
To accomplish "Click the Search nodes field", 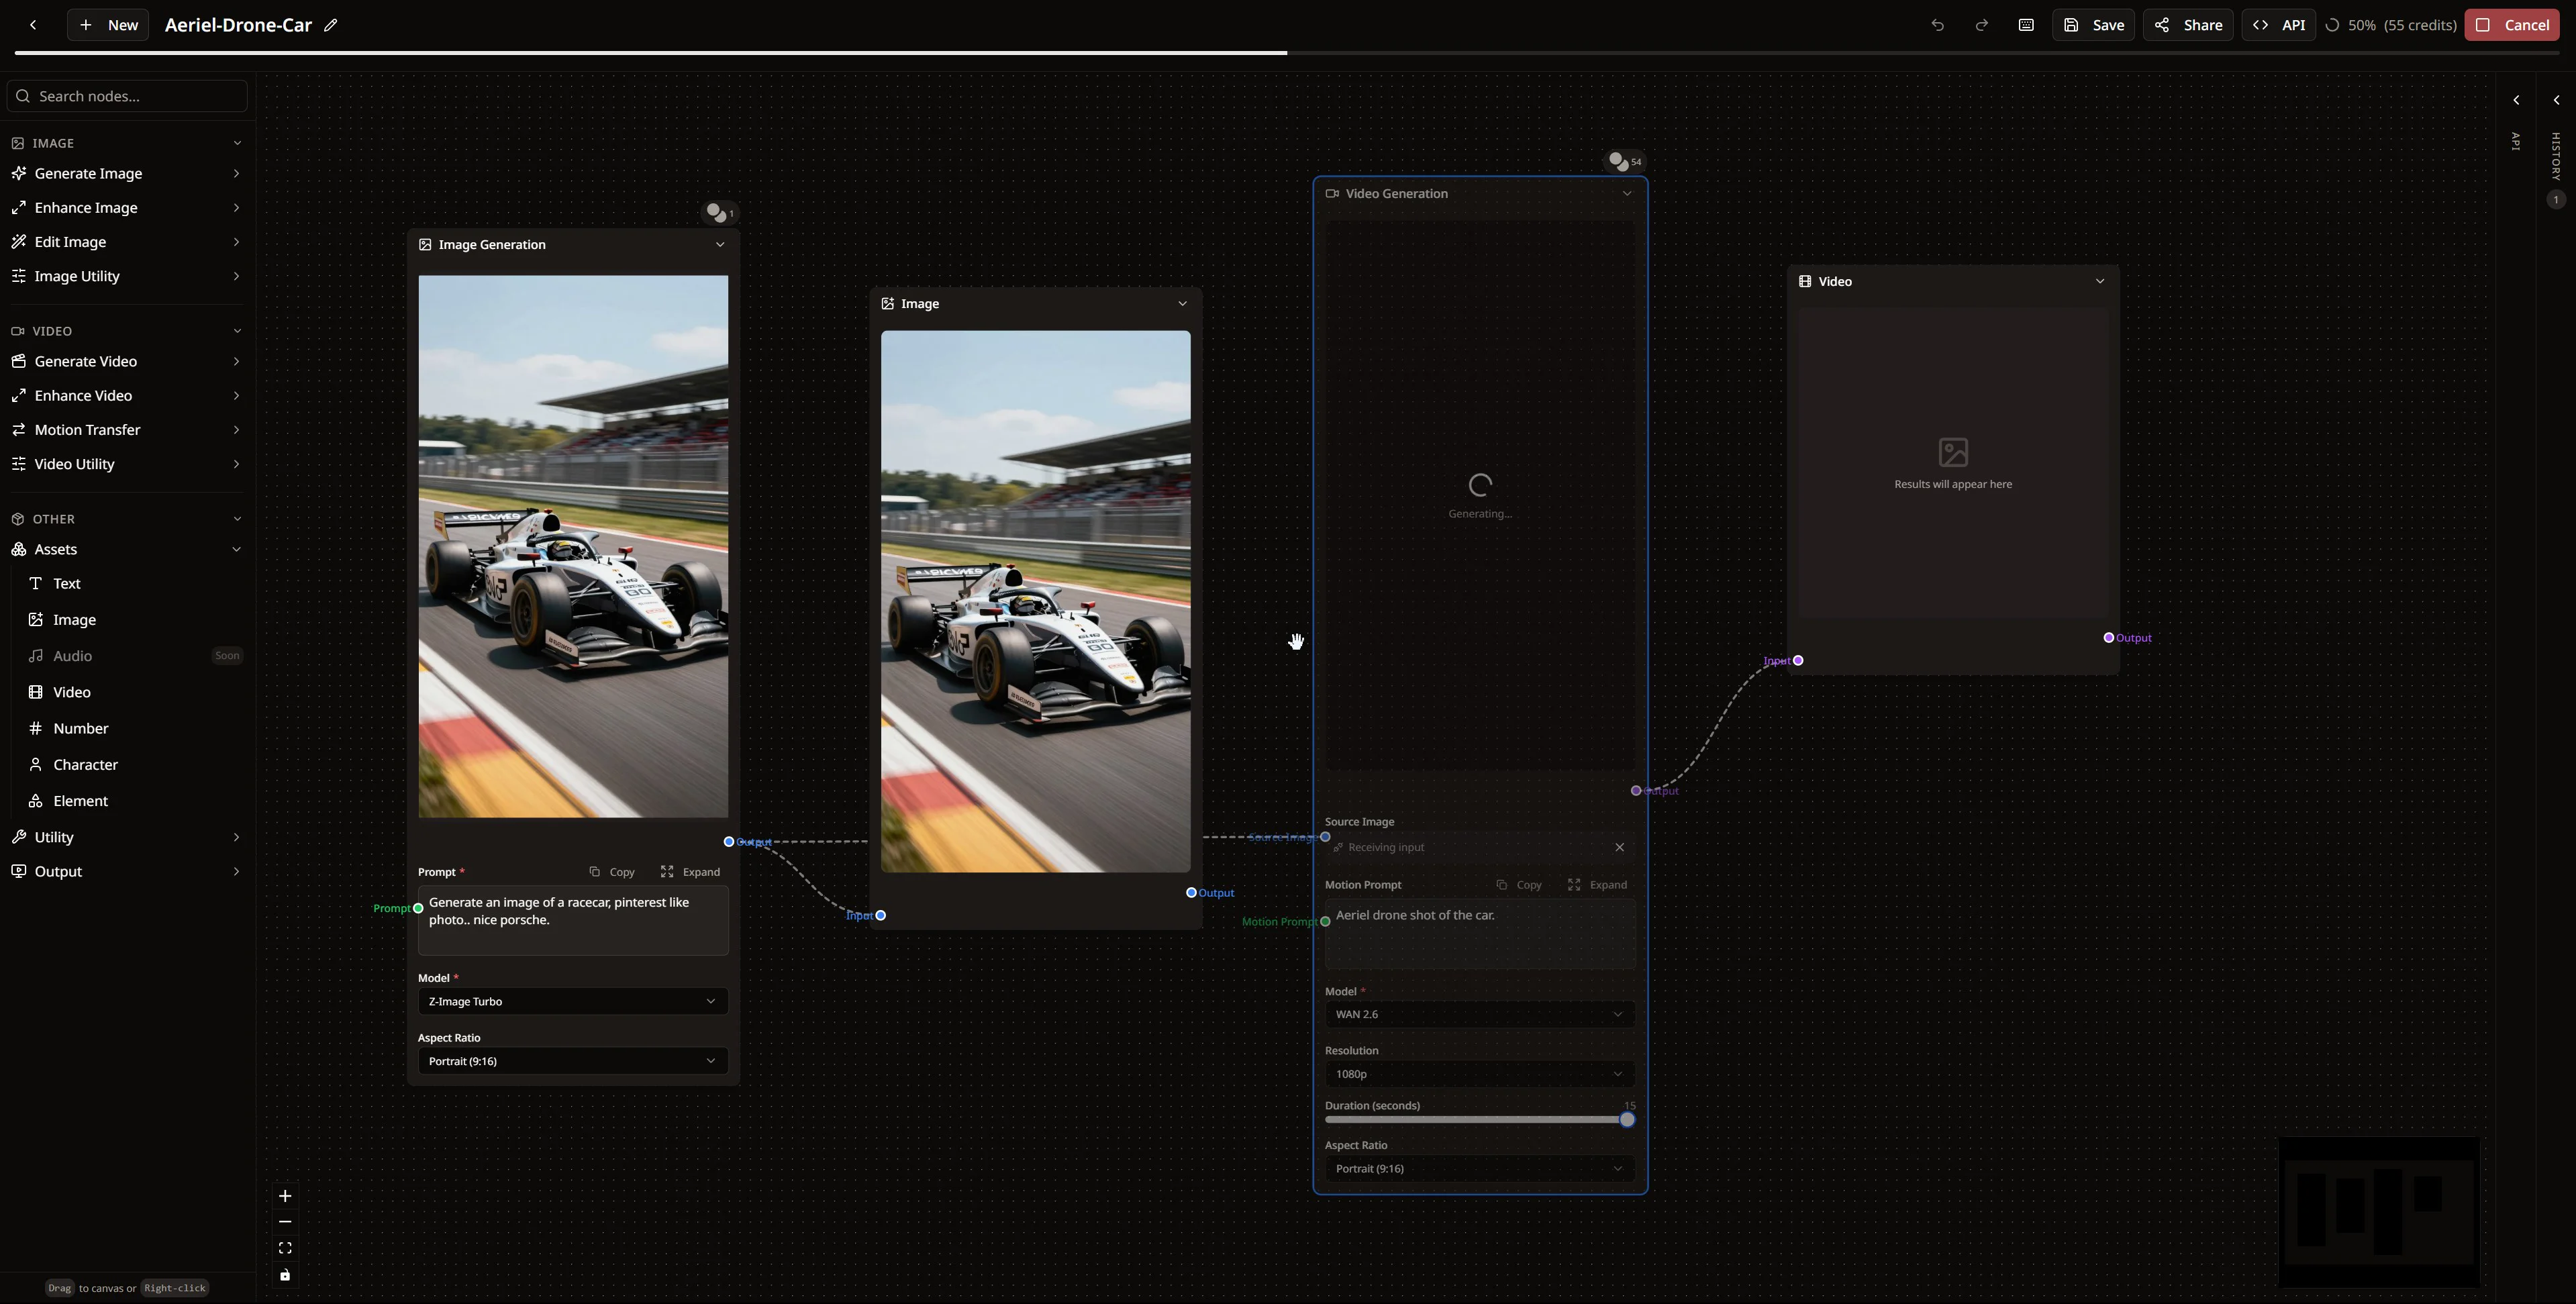I will pos(126,95).
